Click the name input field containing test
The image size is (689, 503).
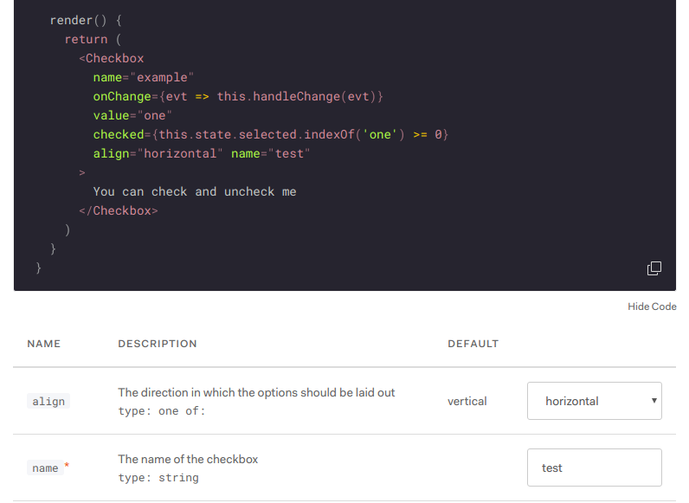tap(594, 468)
